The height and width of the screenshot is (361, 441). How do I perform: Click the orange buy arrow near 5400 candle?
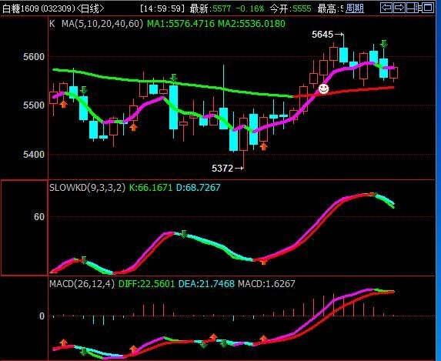[263, 146]
